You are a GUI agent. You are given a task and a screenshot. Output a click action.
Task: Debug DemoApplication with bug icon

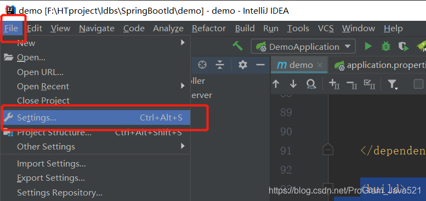coord(385,47)
